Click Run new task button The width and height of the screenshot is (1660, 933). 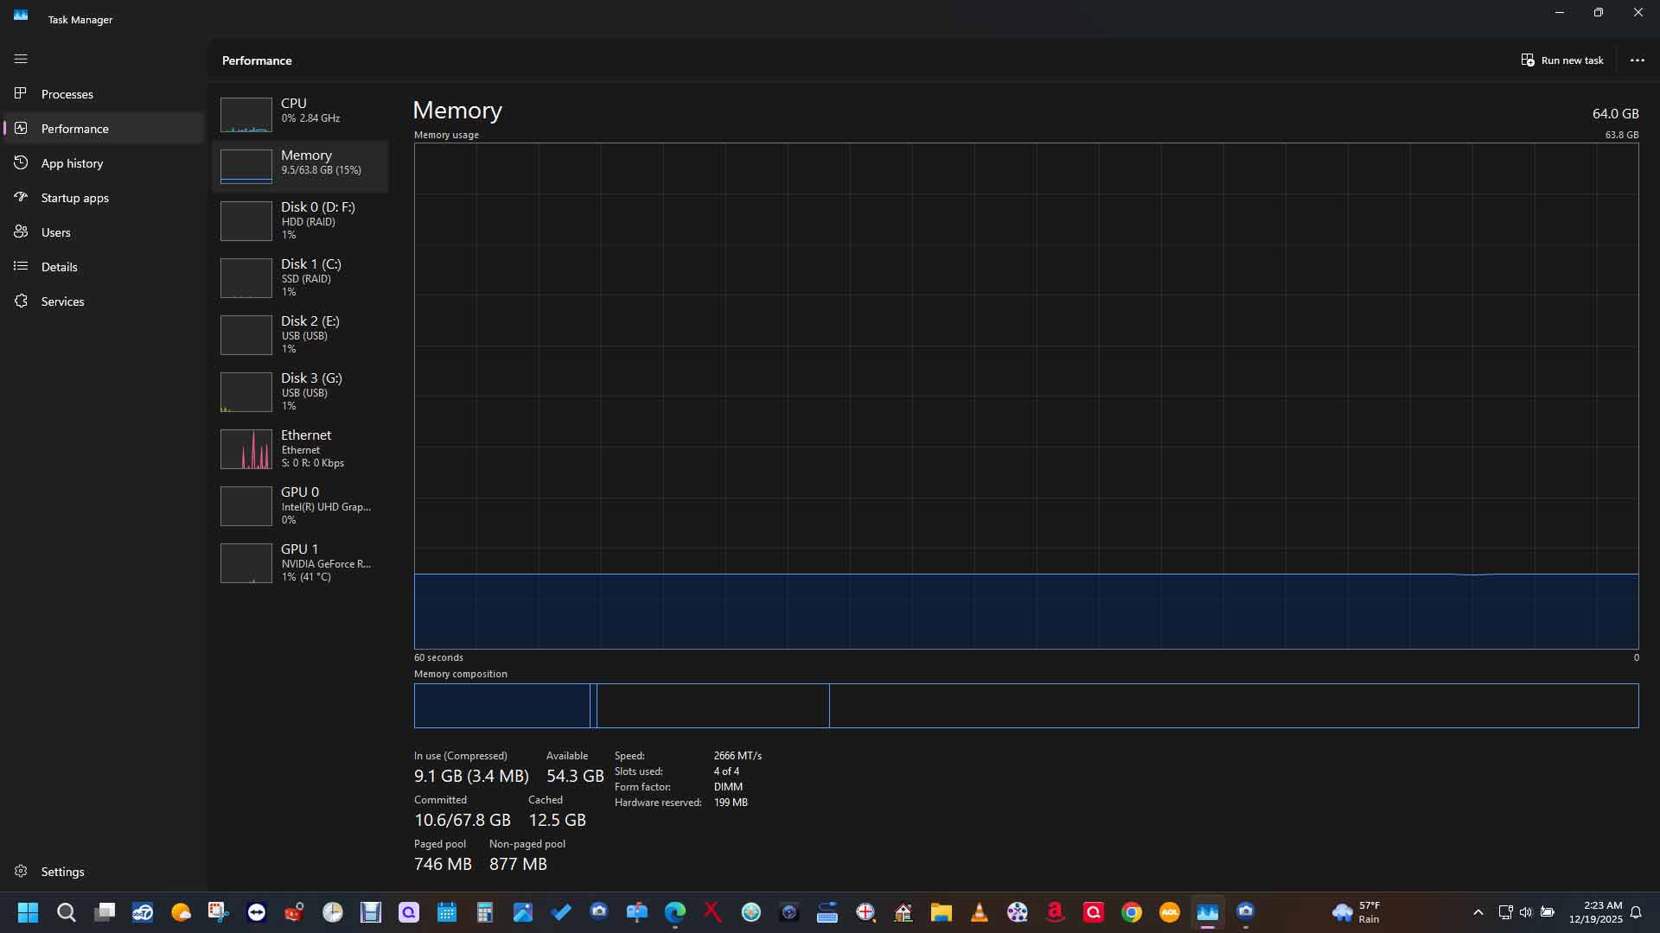pos(1562,60)
